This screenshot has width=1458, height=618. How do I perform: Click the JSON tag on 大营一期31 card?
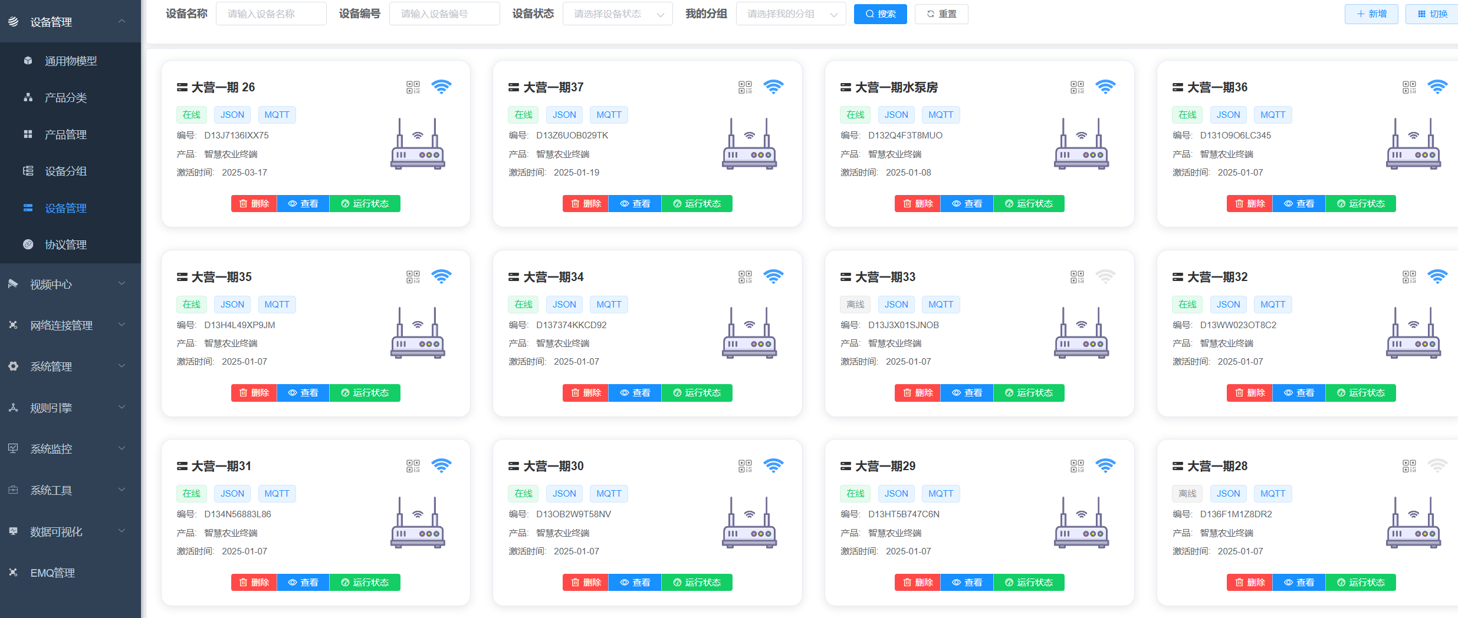pyautogui.click(x=232, y=493)
